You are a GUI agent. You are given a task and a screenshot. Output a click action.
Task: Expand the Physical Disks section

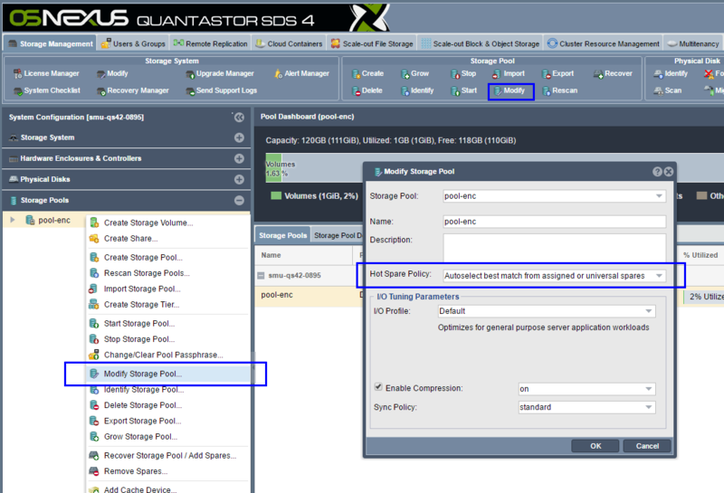239,179
